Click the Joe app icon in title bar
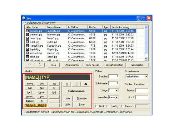 (x=24, y=18)
